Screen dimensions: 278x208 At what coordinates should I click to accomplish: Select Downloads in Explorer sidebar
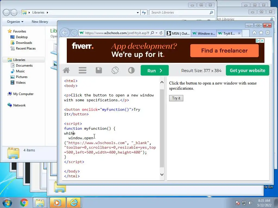tap(24, 43)
